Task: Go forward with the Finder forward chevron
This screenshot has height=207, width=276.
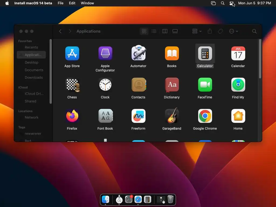Action: point(70,31)
